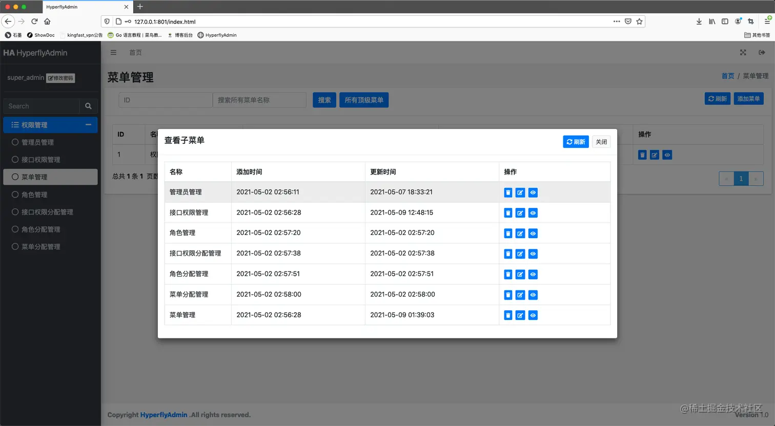Click the sidebar search magnifier icon
Viewport: 775px width, 426px height.
(88, 106)
